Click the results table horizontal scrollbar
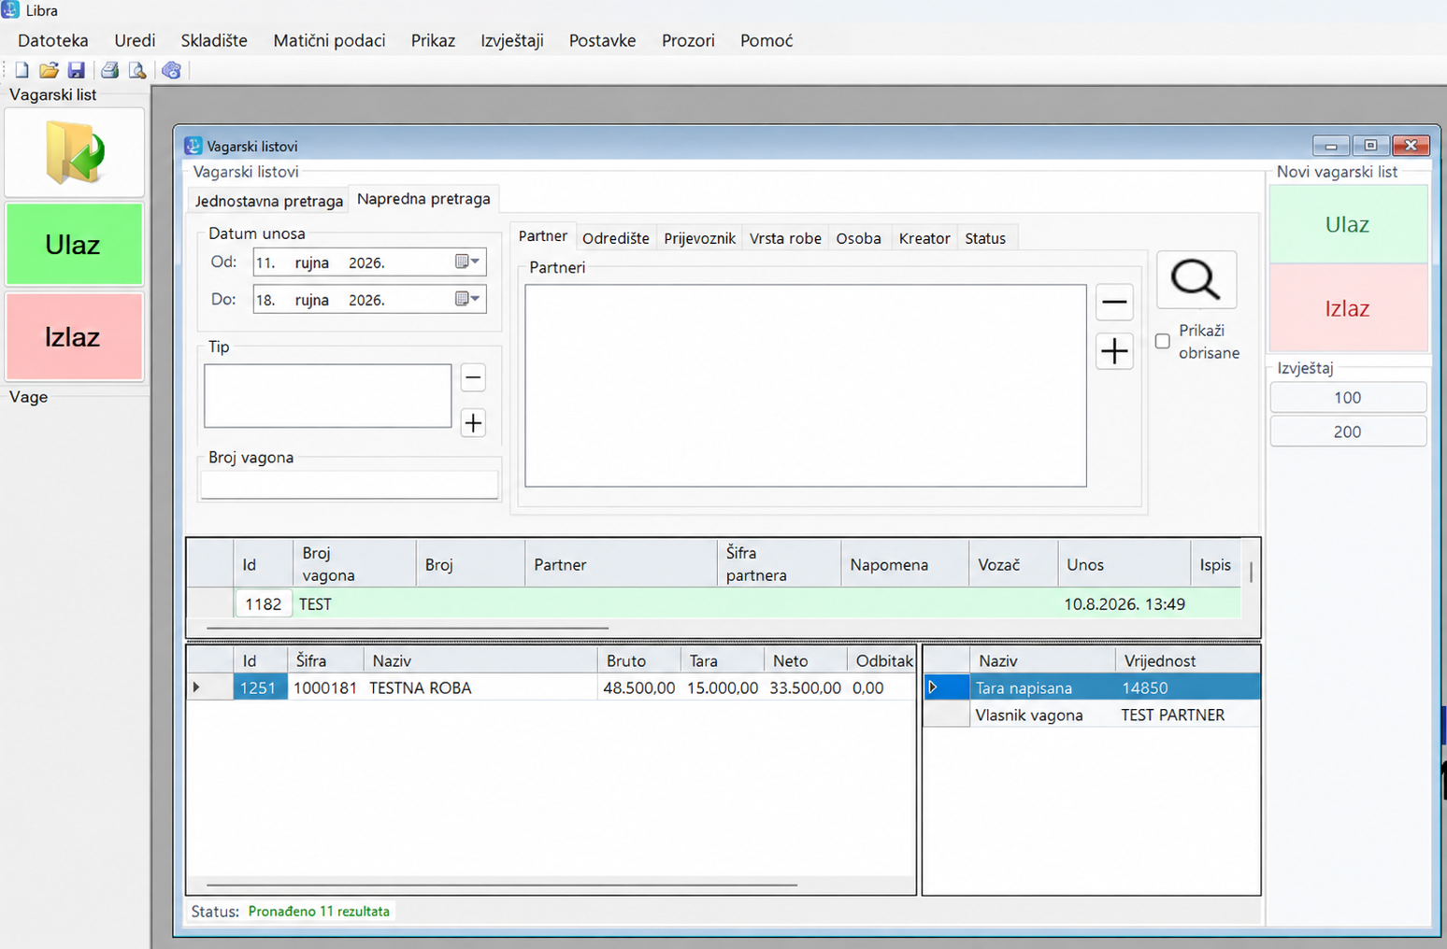 pos(408,629)
